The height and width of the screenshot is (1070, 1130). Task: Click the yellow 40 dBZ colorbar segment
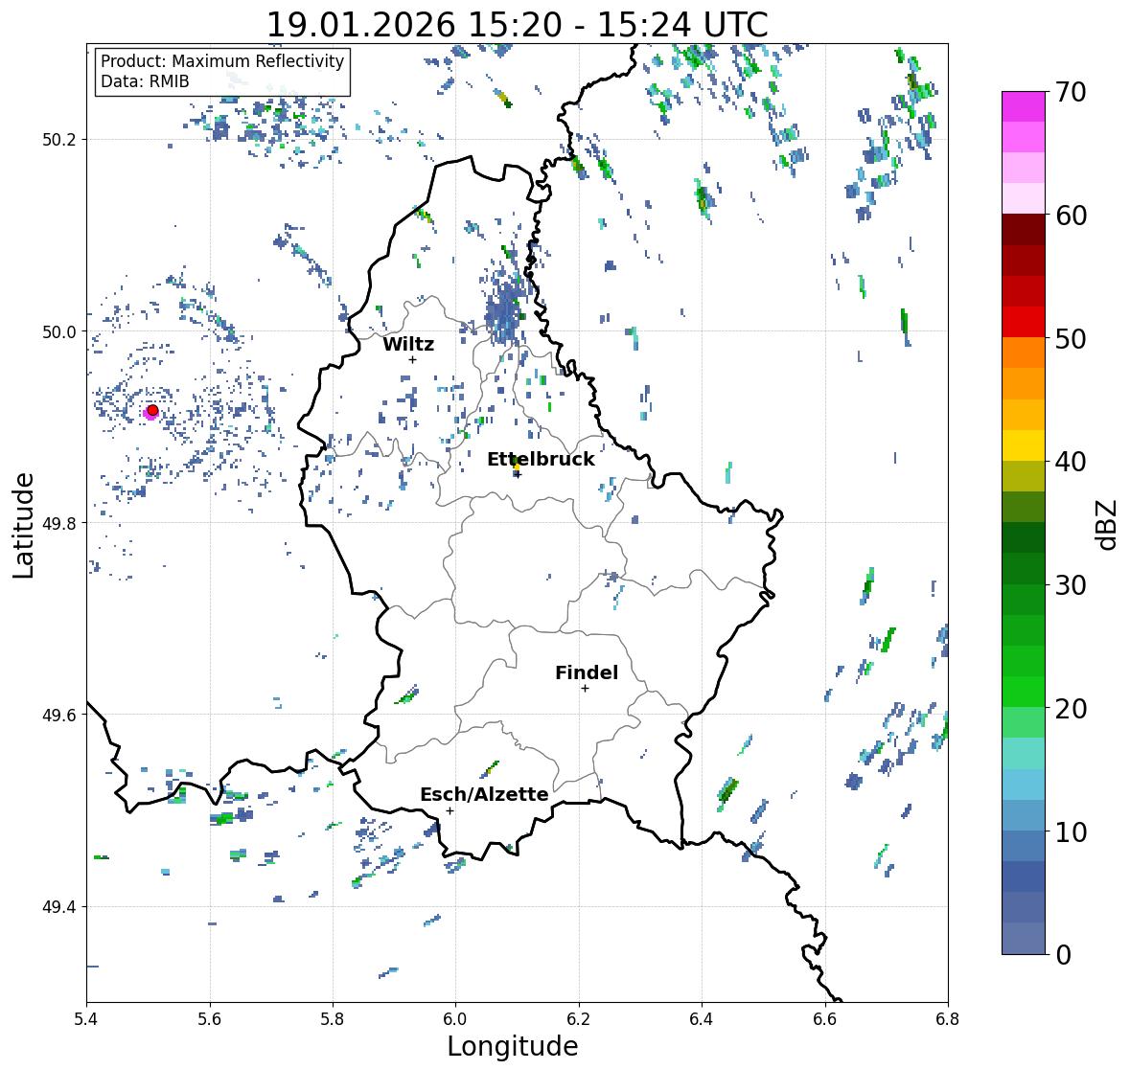coord(1024,445)
